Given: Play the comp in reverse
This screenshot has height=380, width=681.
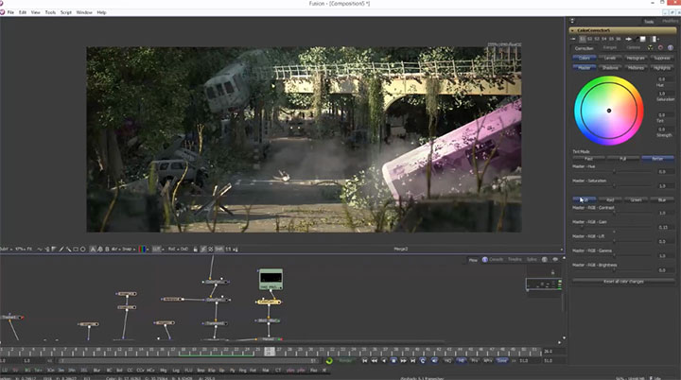Looking at the screenshot, I should point(384,361).
